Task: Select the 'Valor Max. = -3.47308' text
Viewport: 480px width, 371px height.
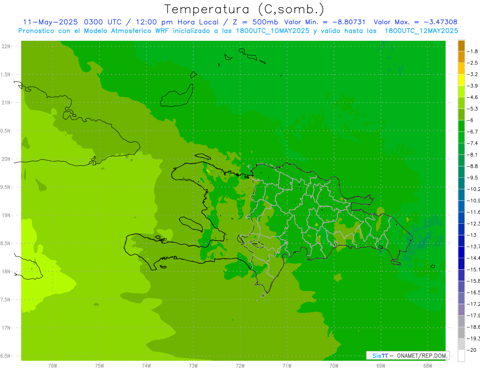Action: pos(415,22)
